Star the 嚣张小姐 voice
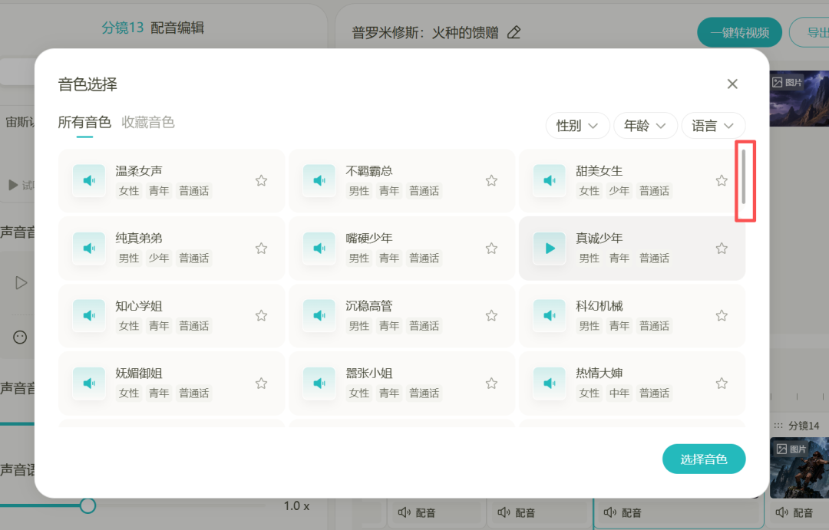The height and width of the screenshot is (530, 829). [491, 383]
